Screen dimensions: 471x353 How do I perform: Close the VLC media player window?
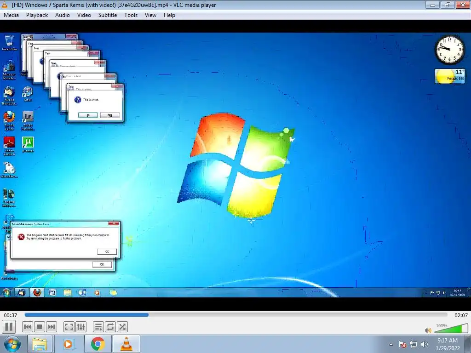pyautogui.click(x=463, y=5)
